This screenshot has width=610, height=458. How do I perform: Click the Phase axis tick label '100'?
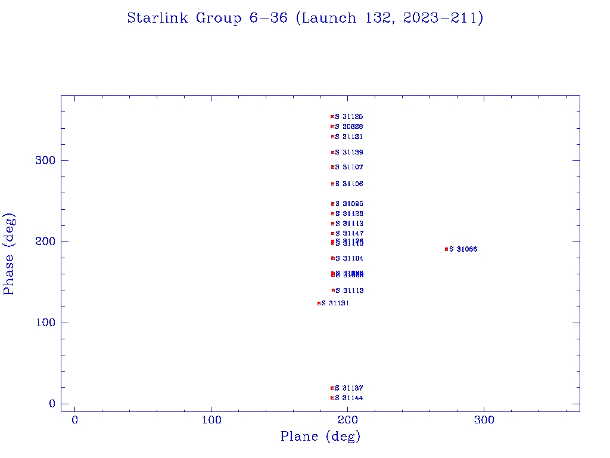(x=46, y=323)
